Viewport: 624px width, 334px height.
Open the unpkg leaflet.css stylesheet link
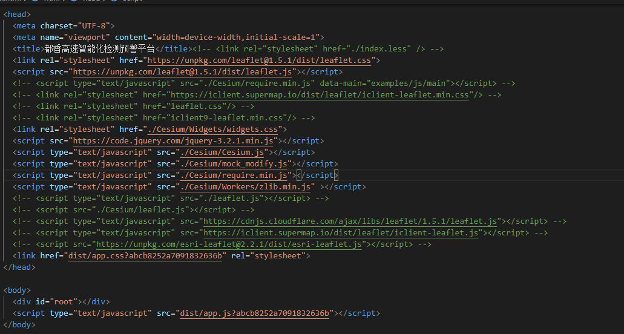(259, 61)
